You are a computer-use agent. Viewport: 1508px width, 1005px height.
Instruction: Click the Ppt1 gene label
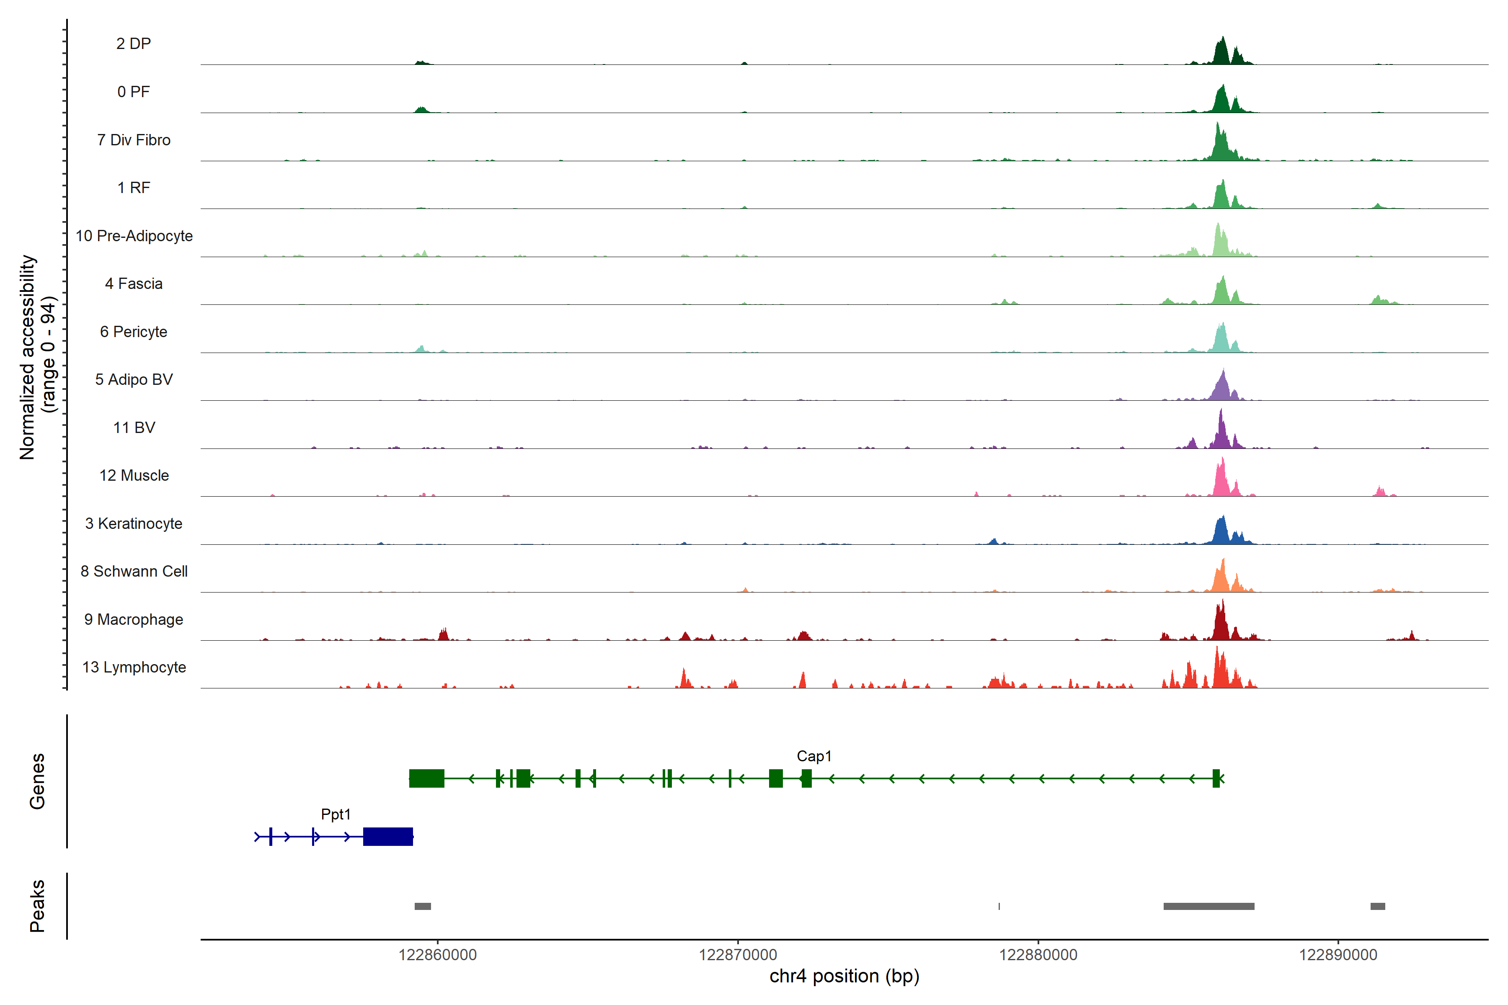click(336, 814)
